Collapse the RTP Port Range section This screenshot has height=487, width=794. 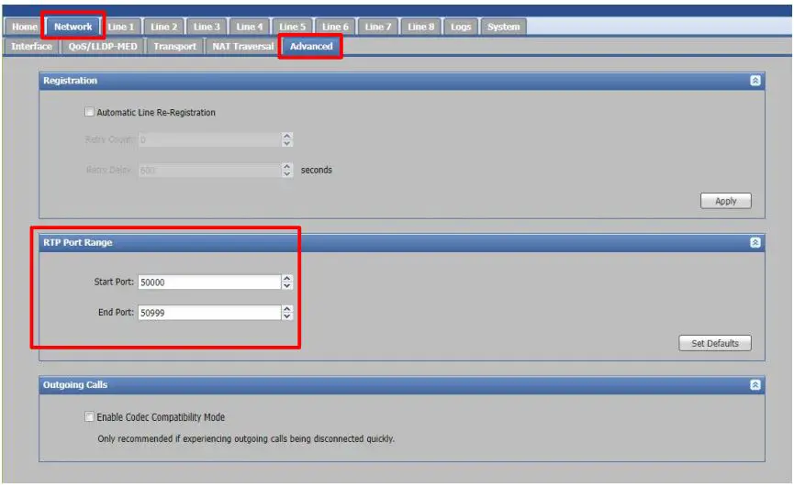point(755,243)
